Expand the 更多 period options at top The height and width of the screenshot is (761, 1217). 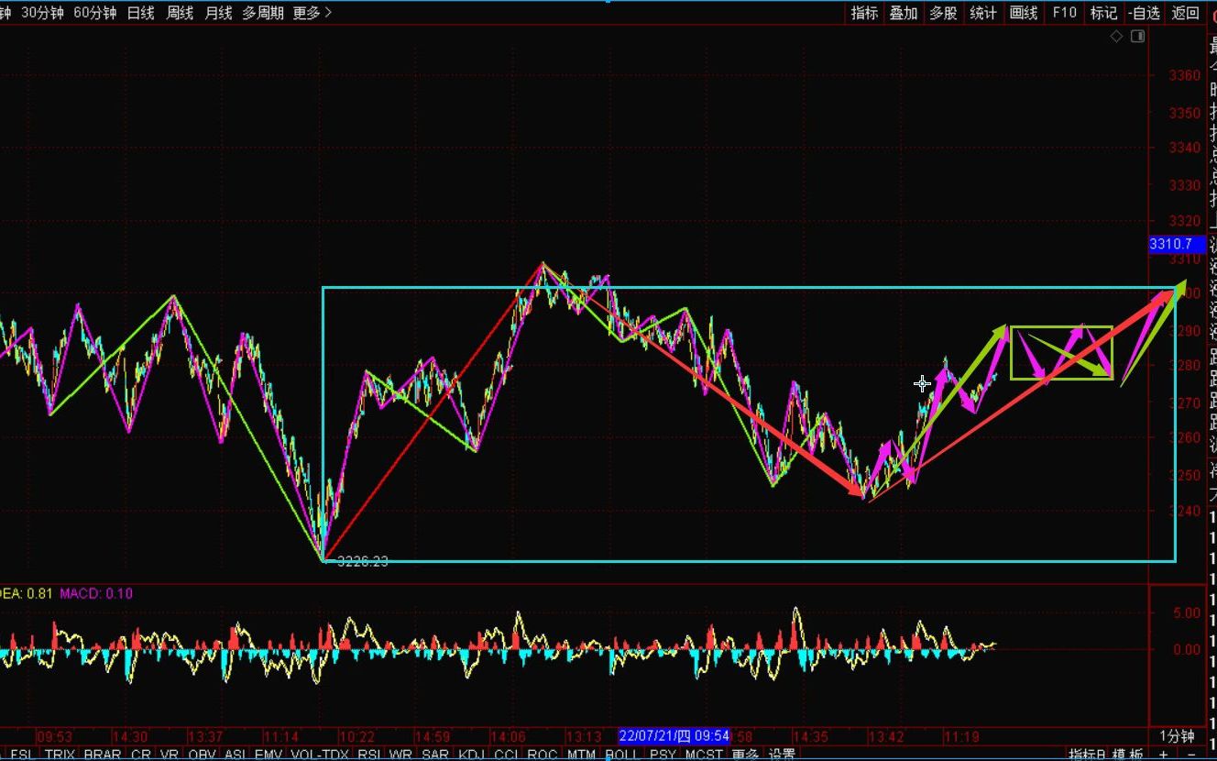(312, 13)
